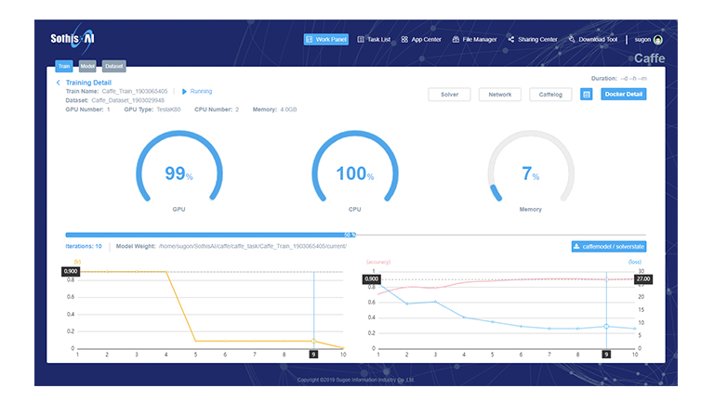
Task: Go back using Training Detail arrow
Action: [x=59, y=83]
